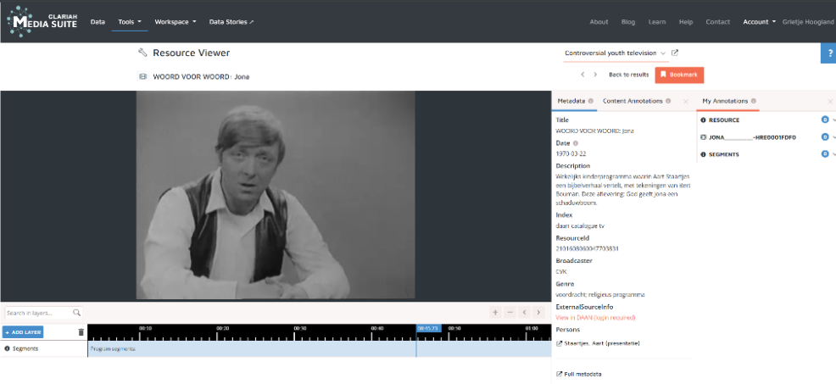
Task: Go to next resource arrow
Action: click(x=595, y=75)
